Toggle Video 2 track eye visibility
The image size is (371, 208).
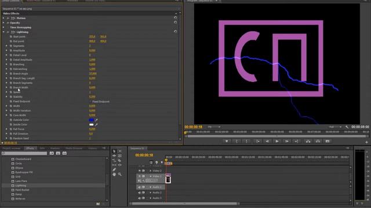(139, 171)
